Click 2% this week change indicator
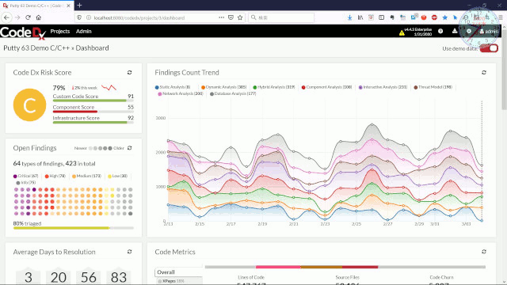 (85, 88)
